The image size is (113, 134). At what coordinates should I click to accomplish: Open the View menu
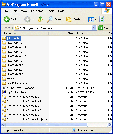pos(24,11)
